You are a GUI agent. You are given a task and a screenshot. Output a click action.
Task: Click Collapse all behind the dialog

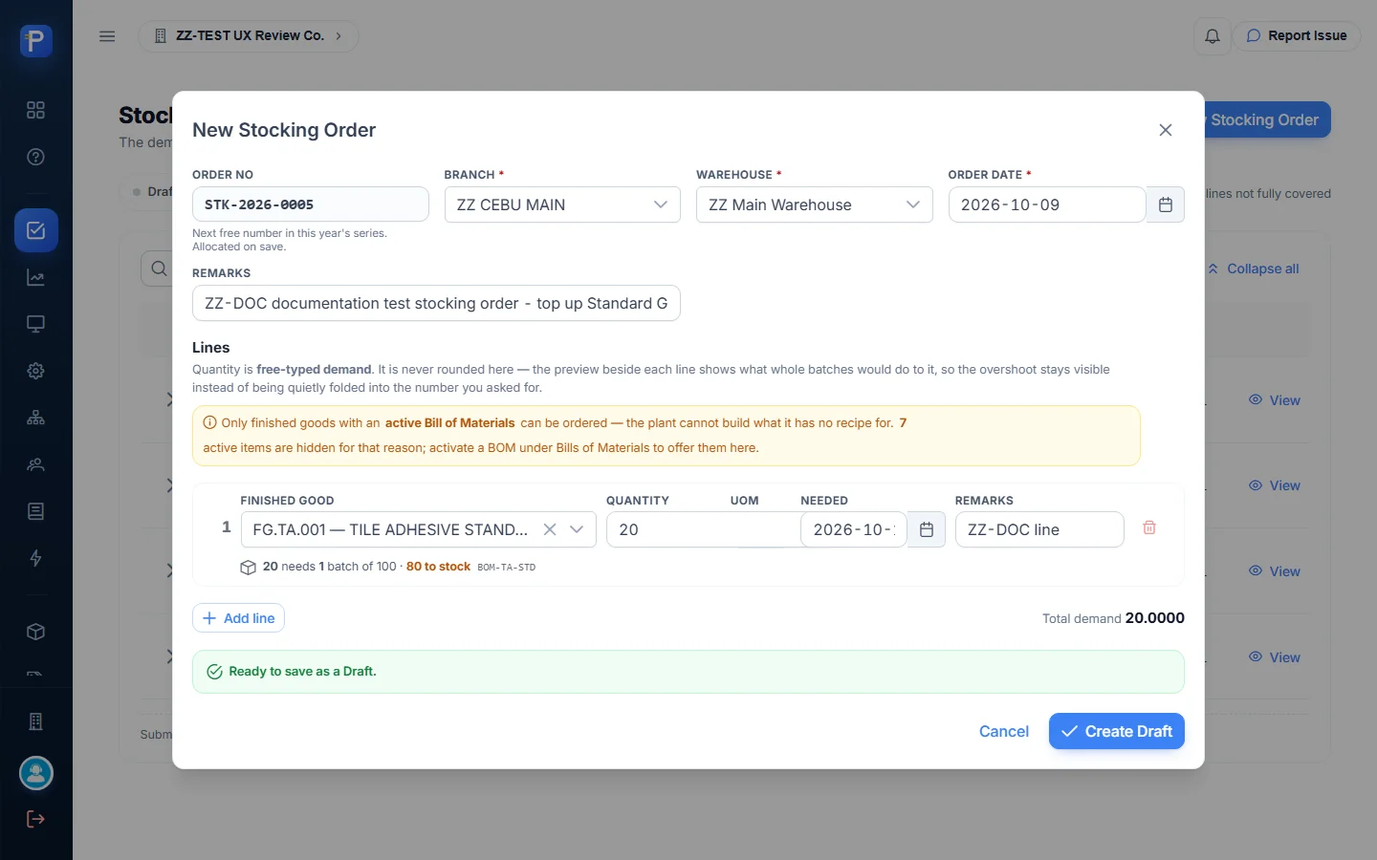(1254, 269)
